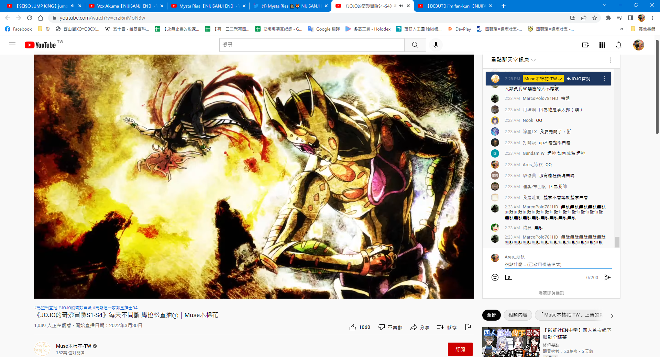Toggle browser side panel

630,18
